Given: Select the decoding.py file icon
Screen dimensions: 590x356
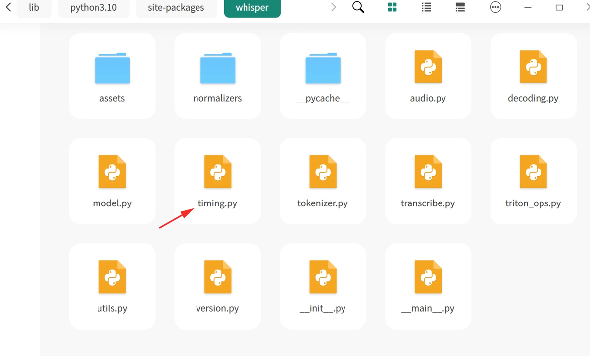Looking at the screenshot, I should (x=533, y=66).
